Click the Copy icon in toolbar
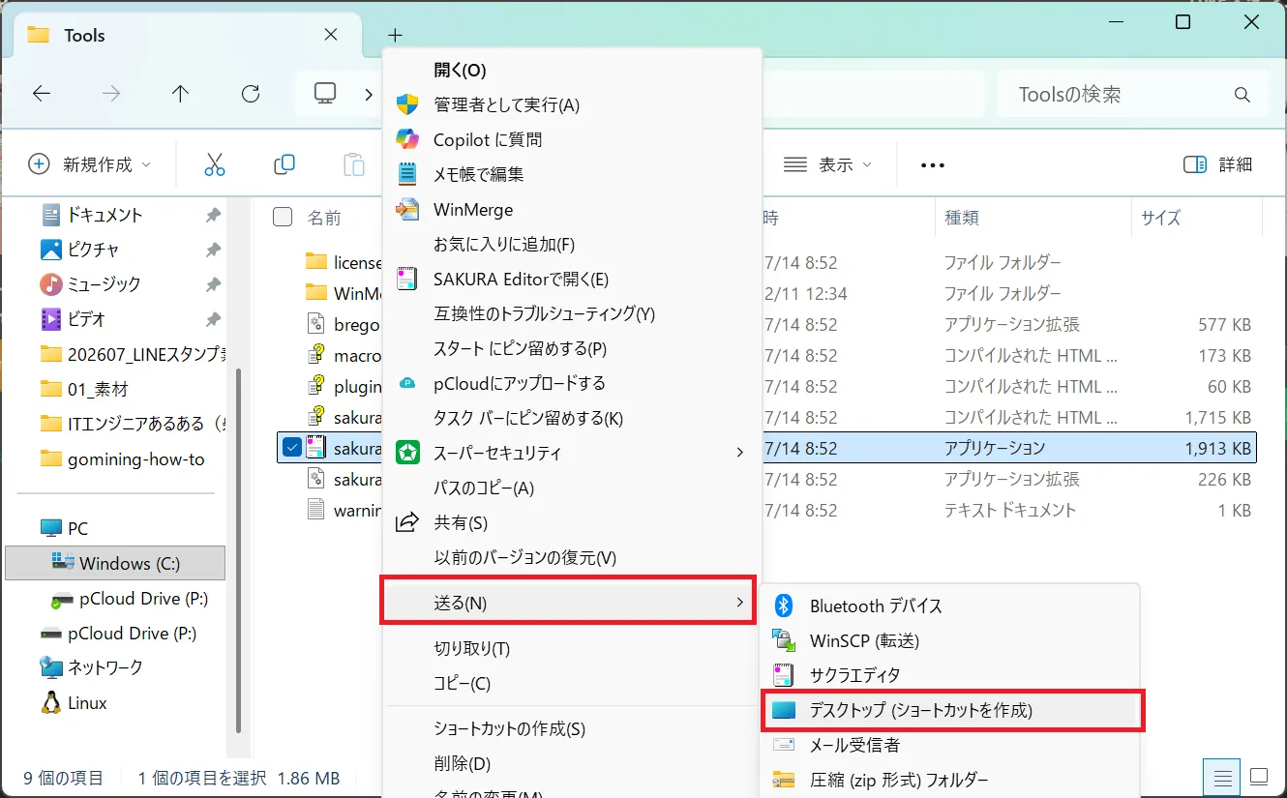This screenshot has height=798, width=1287. 284,164
